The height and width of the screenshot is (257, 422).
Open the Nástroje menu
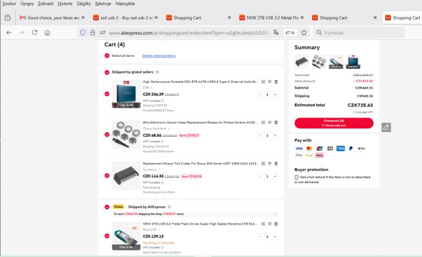pos(103,3)
